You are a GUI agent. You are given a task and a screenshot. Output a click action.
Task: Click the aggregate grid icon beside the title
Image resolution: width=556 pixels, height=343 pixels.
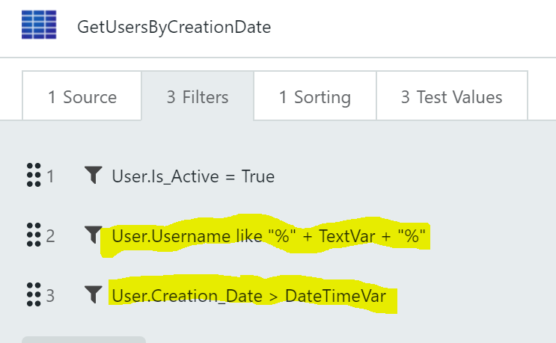pyautogui.click(x=40, y=25)
